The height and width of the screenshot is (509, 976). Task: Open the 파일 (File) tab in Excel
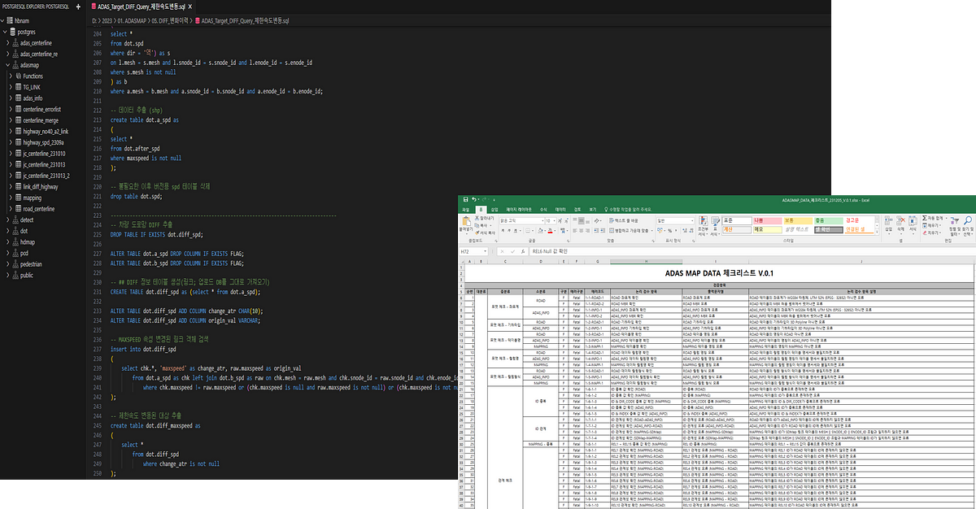[465, 210]
